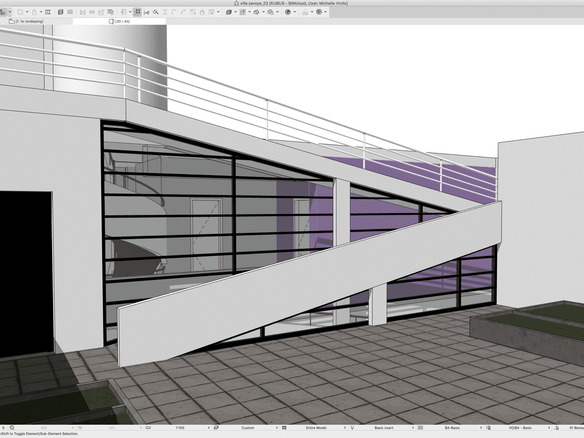Toggle the horizontal lines grid icon
This screenshot has height=438, width=584.
(x=70, y=12)
